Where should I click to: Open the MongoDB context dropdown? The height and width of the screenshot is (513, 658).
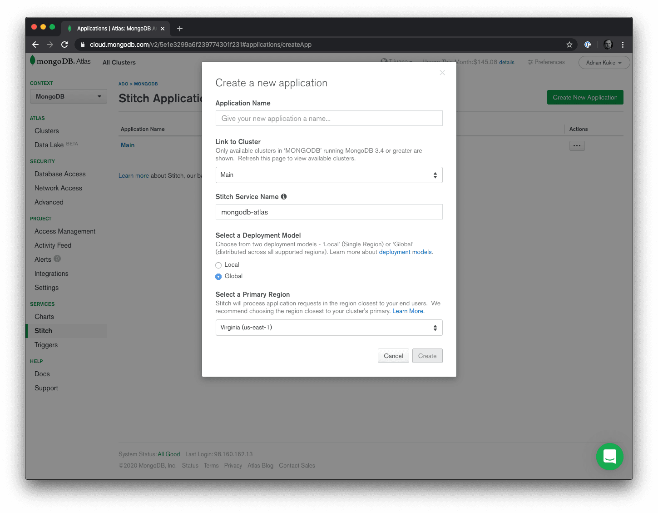coord(68,96)
